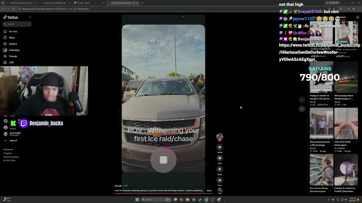Go to the Explore page

pyautogui.click(x=10, y=44)
